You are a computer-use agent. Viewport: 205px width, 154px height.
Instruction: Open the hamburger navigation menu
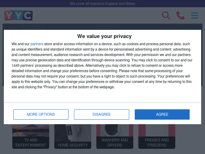pyautogui.click(x=195, y=15)
